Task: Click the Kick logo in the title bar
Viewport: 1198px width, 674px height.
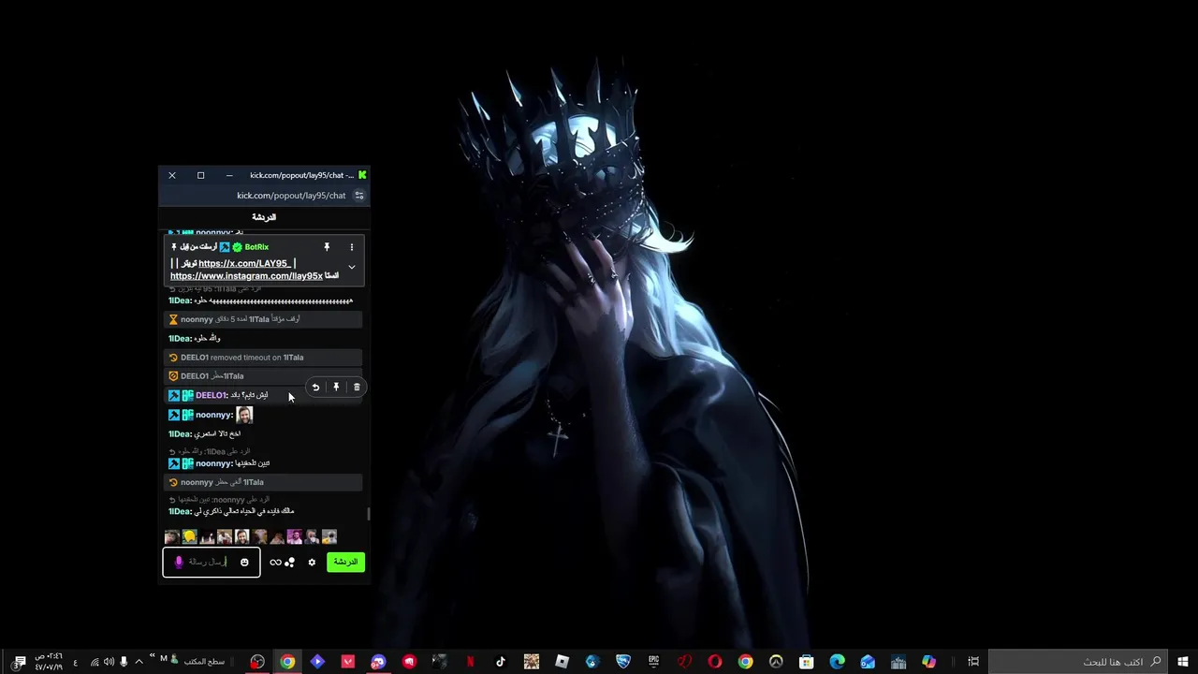Action: (362, 175)
